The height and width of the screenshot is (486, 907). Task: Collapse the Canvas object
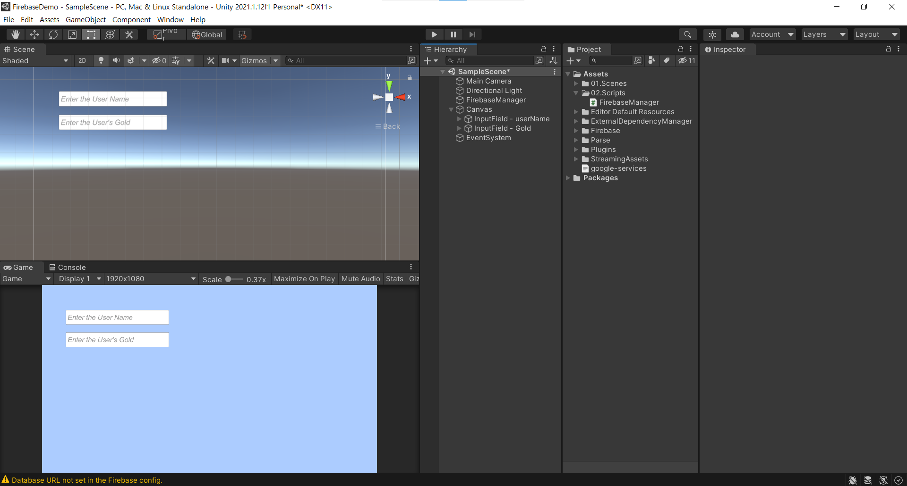click(451, 109)
